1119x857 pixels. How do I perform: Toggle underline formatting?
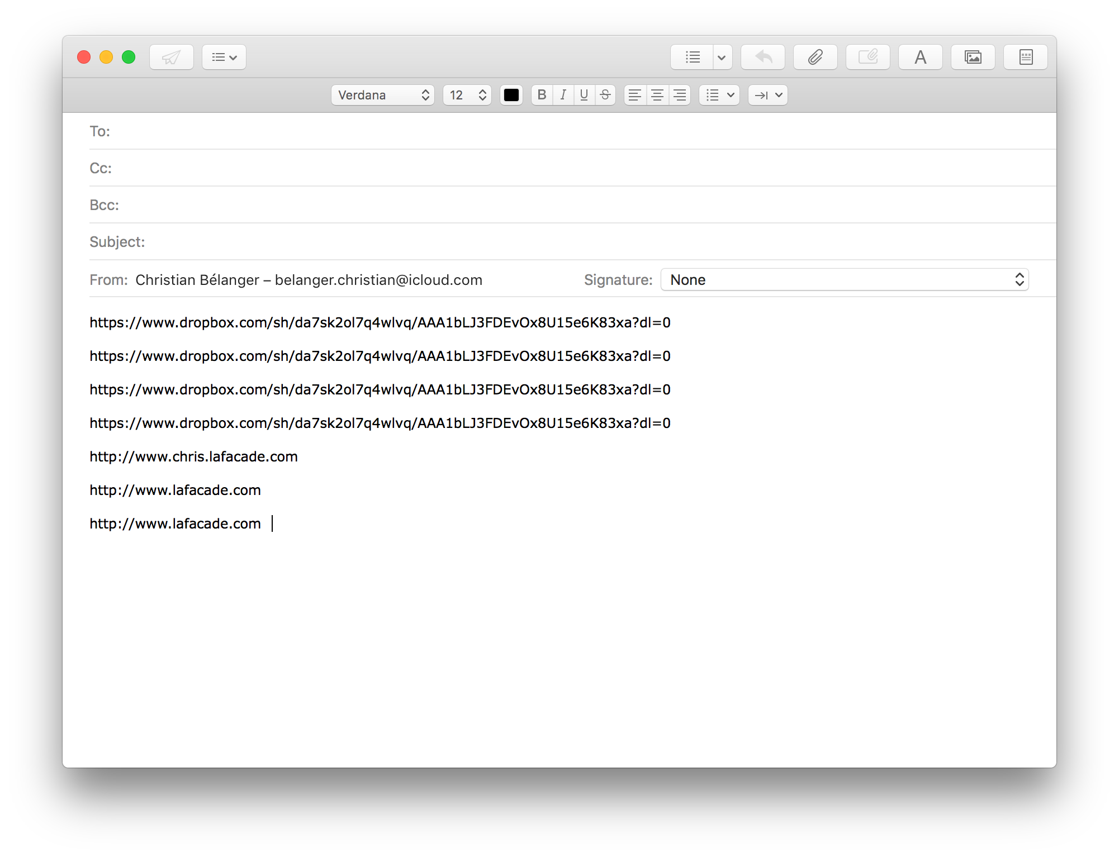584,95
